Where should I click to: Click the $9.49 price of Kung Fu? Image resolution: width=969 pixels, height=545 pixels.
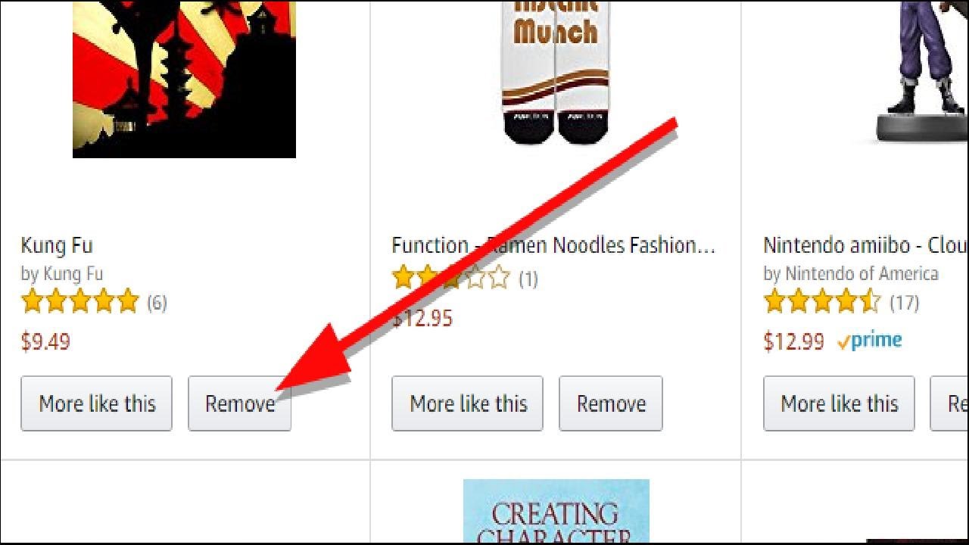click(45, 341)
